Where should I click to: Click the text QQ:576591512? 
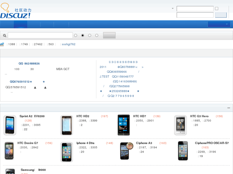click(16, 87)
